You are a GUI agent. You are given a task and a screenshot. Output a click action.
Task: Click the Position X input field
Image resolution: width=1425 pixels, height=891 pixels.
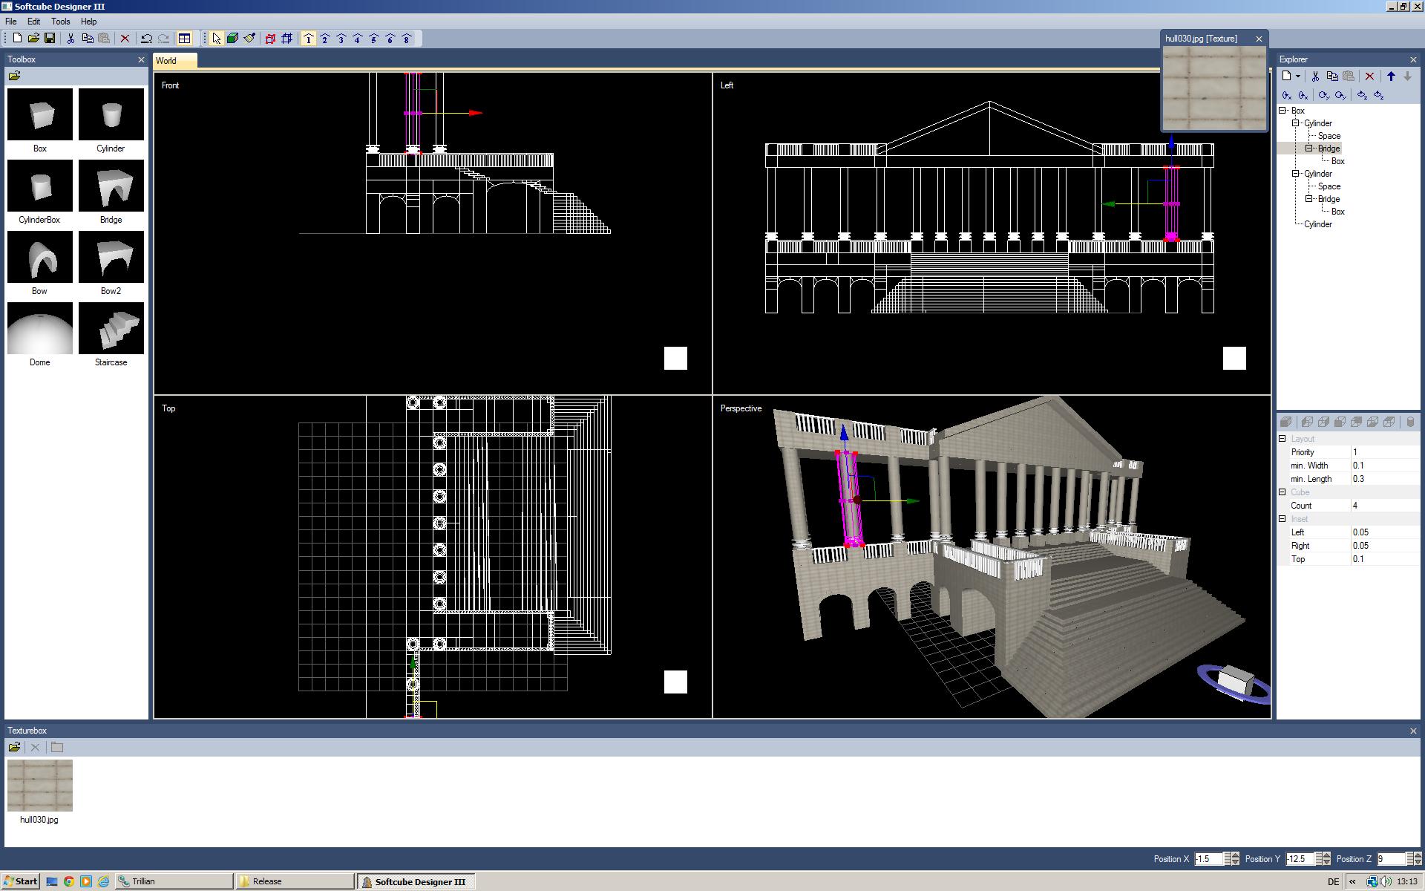[x=1208, y=859]
